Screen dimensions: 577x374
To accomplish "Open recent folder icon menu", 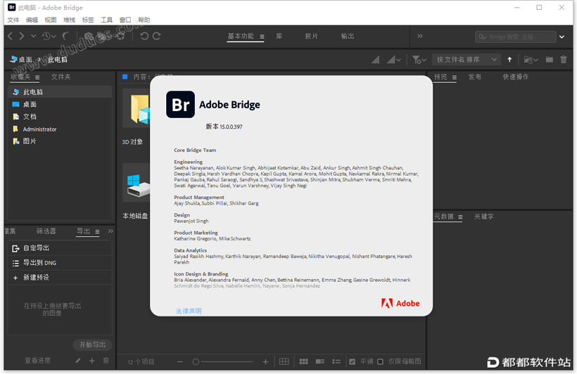I will (531, 60).
